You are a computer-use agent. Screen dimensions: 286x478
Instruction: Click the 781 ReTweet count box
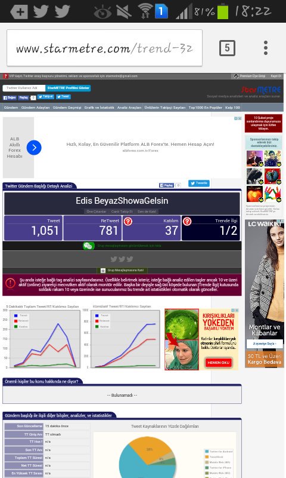pos(92,228)
